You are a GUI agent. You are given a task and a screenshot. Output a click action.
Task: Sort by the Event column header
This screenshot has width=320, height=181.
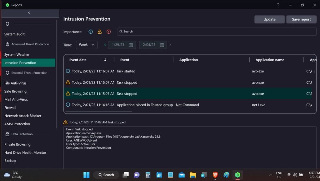pyautogui.click(x=124, y=60)
